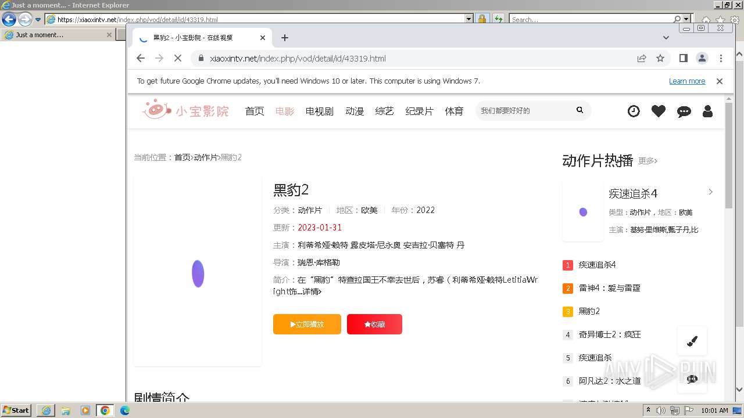Expand 更多 in 动作片热播 section

click(648, 161)
